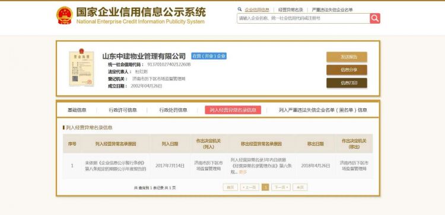Select the 严重违法失信企业名单 search category
Viewport: 445px width, 215px height.
tap(332, 9)
